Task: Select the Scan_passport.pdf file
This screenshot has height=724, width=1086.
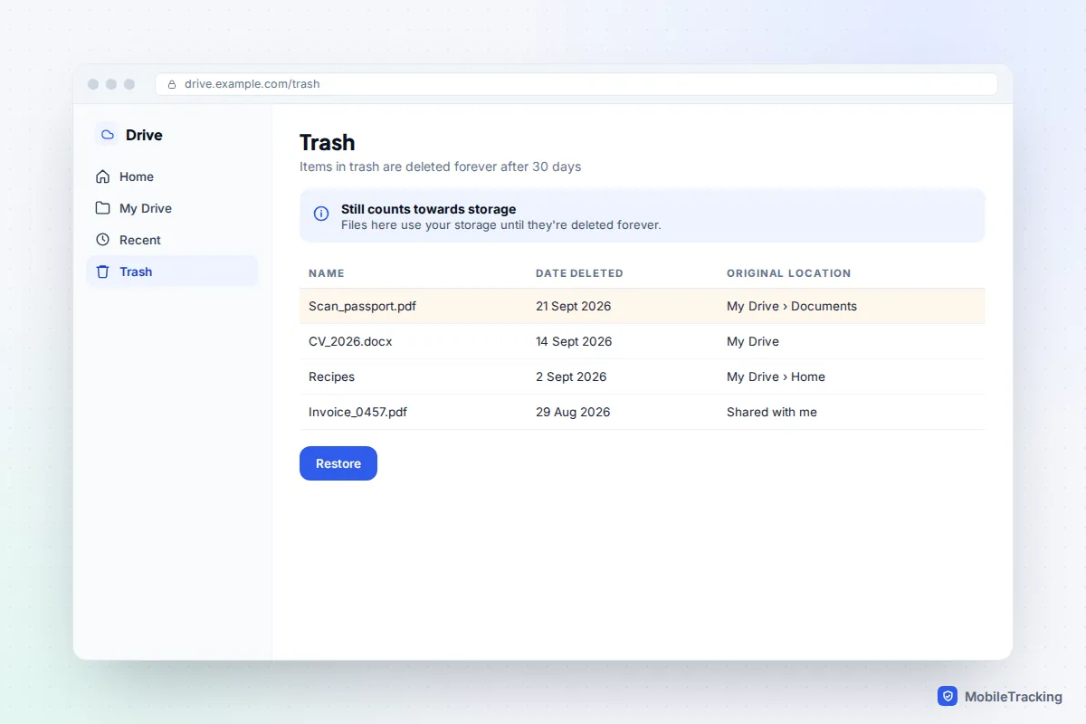Action: point(642,306)
